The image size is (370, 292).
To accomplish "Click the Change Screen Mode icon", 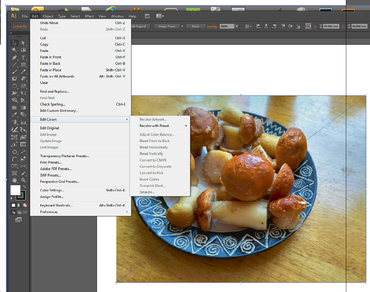I will (19, 219).
